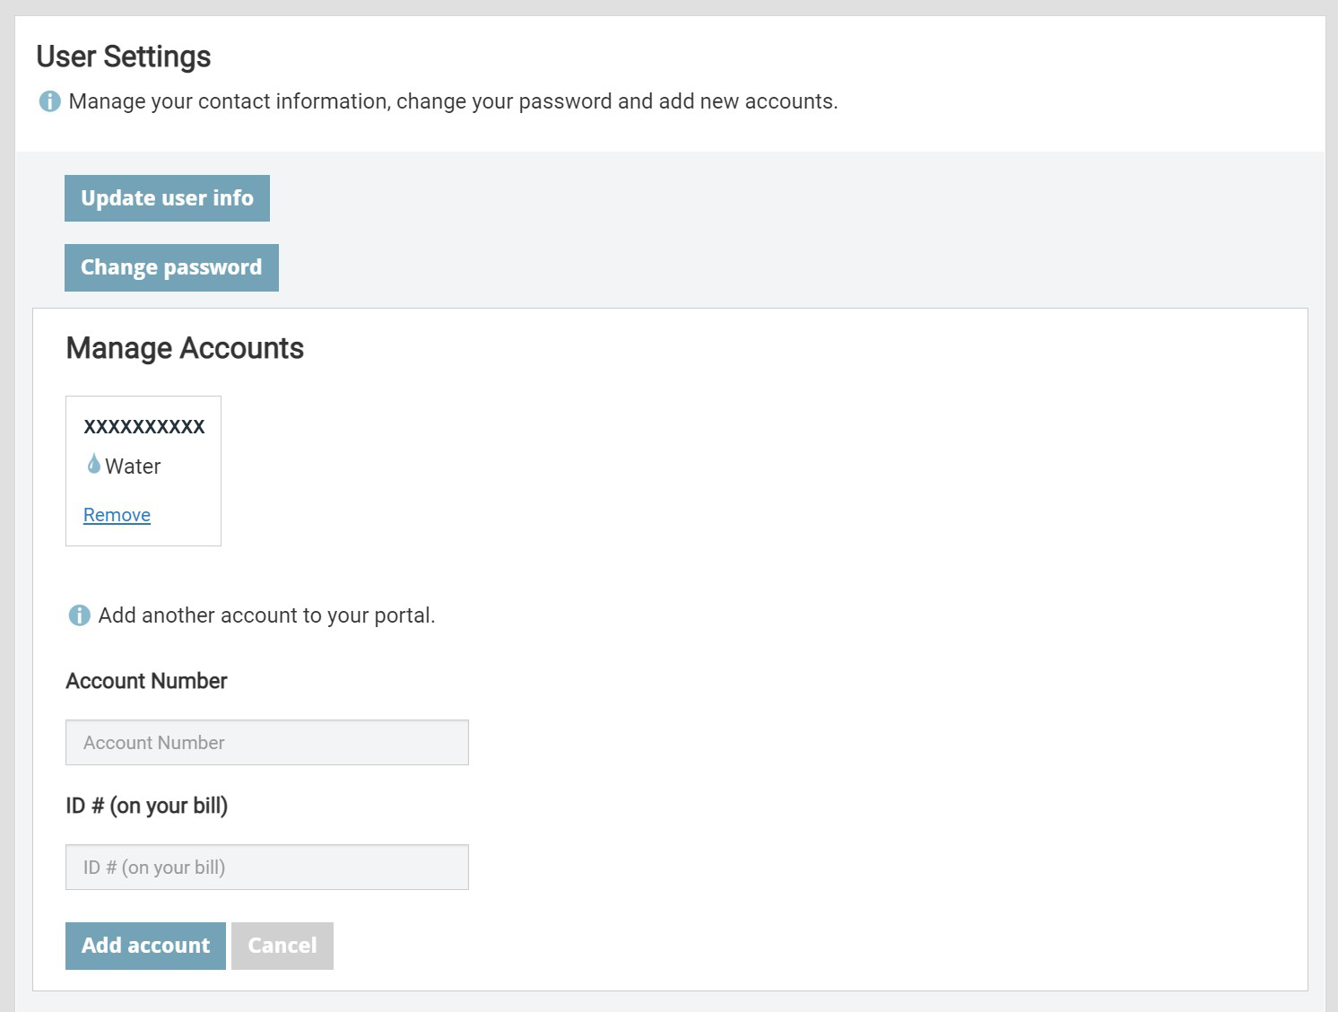Click the Water label on the account card
Image resolution: width=1338 pixels, height=1012 pixels.
133,467
